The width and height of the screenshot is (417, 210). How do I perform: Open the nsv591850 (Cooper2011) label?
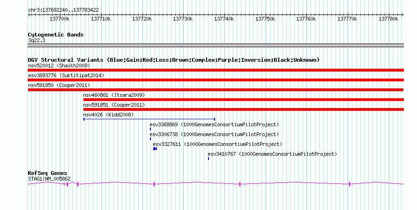click(59, 85)
